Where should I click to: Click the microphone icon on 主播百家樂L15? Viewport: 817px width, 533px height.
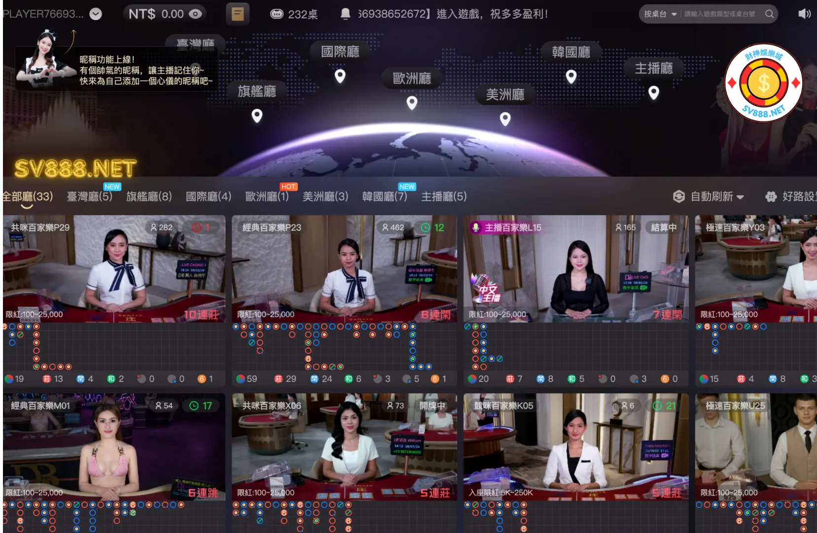pos(475,228)
